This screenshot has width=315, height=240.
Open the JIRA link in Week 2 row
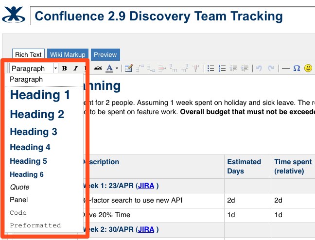click(146, 229)
